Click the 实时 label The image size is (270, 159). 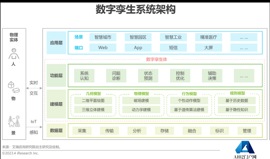click(33, 83)
